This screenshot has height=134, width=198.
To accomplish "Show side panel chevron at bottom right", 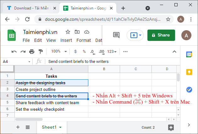I will [189, 125].
